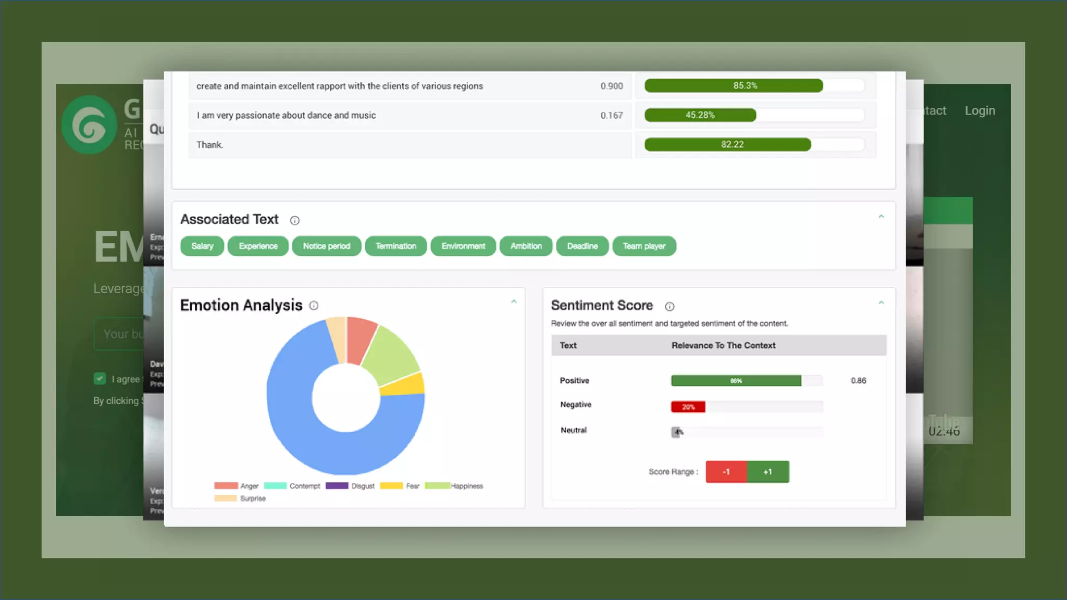
Task: Click the green spiral logo icon
Action: point(89,124)
